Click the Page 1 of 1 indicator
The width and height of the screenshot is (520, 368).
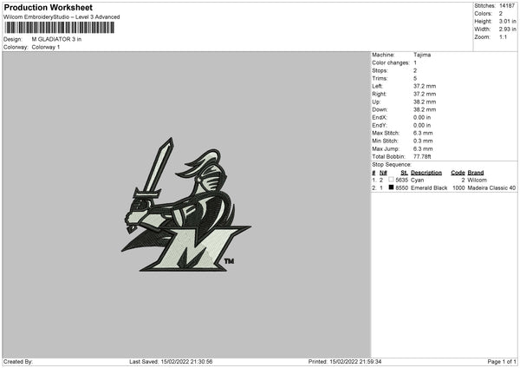502,362
